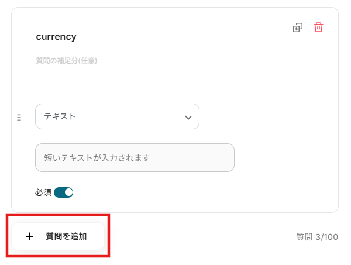Toggle the 必須 required switch
Image resolution: width=351 pixels, height=265 pixels.
point(63,192)
